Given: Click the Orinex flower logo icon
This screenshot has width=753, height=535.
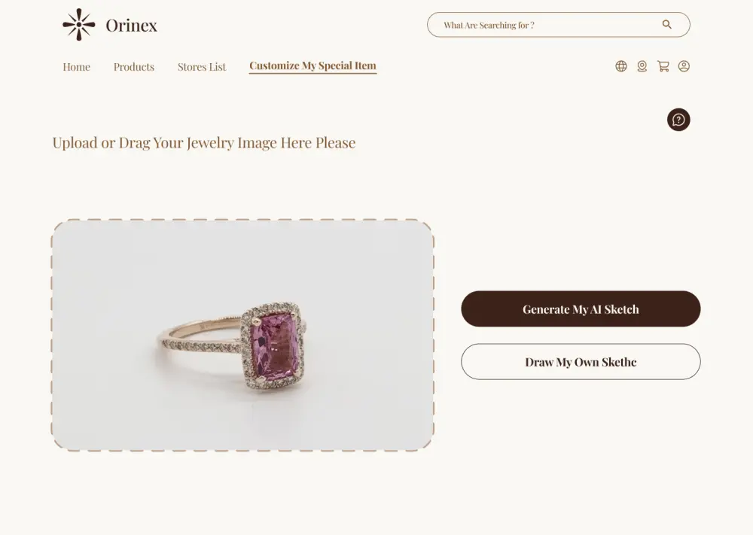Looking at the screenshot, I should pyautogui.click(x=78, y=25).
